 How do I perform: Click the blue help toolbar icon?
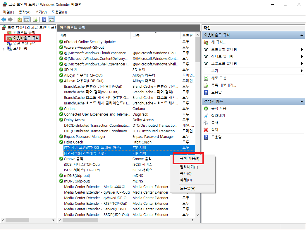pos(44,19)
